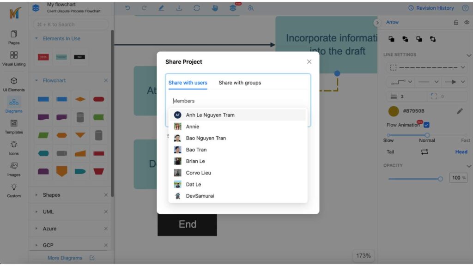Click the pencil icon beside color #B7950B
Screen dimensions: 473x266
click(x=460, y=111)
